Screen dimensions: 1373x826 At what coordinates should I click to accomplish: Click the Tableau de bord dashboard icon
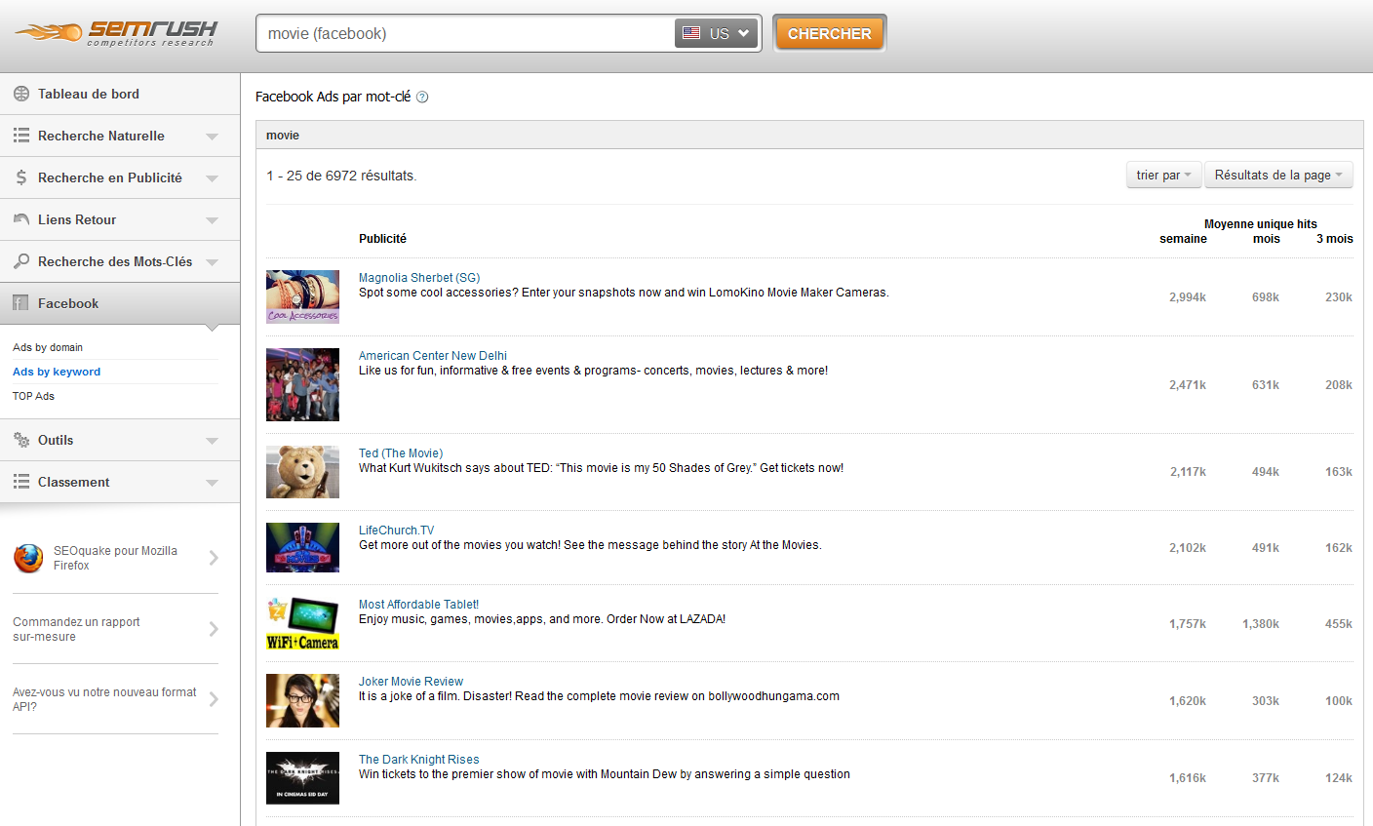(x=20, y=94)
